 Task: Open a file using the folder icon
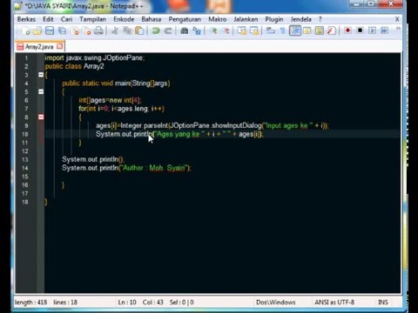click(37, 30)
